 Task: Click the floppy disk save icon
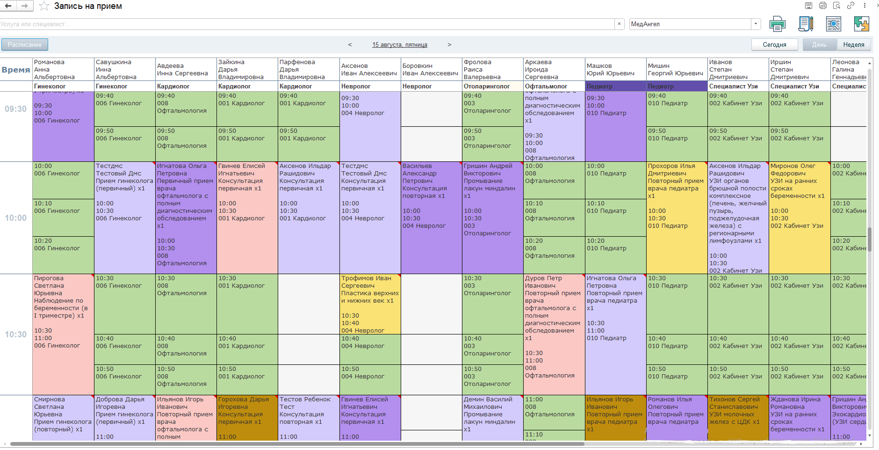808,6
